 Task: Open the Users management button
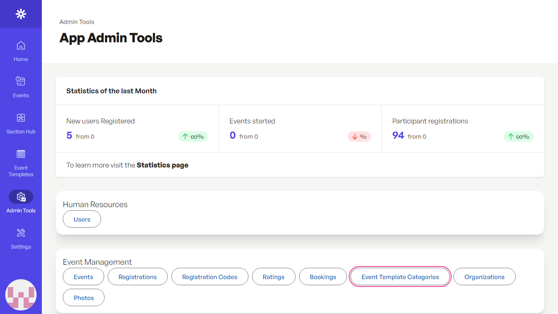[x=82, y=219]
